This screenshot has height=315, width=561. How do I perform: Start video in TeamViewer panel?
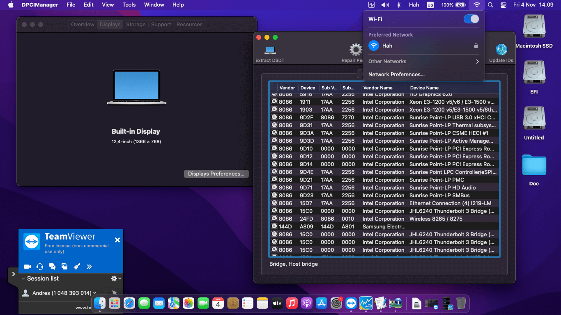(x=28, y=267)
